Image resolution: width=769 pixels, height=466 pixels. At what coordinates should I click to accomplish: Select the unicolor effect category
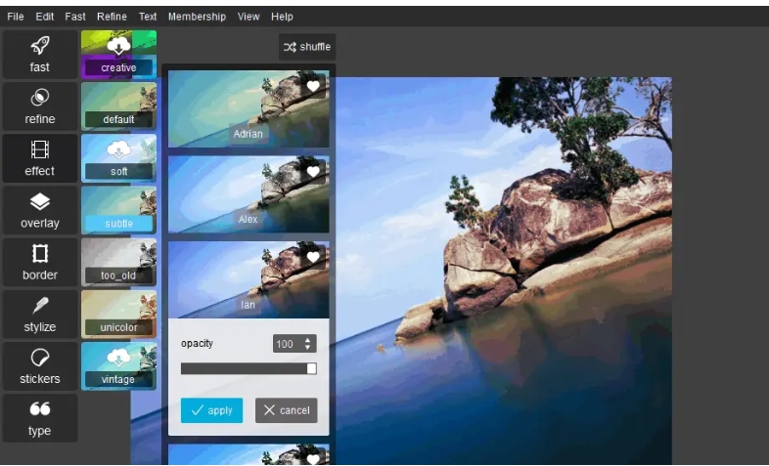point(118,315)
